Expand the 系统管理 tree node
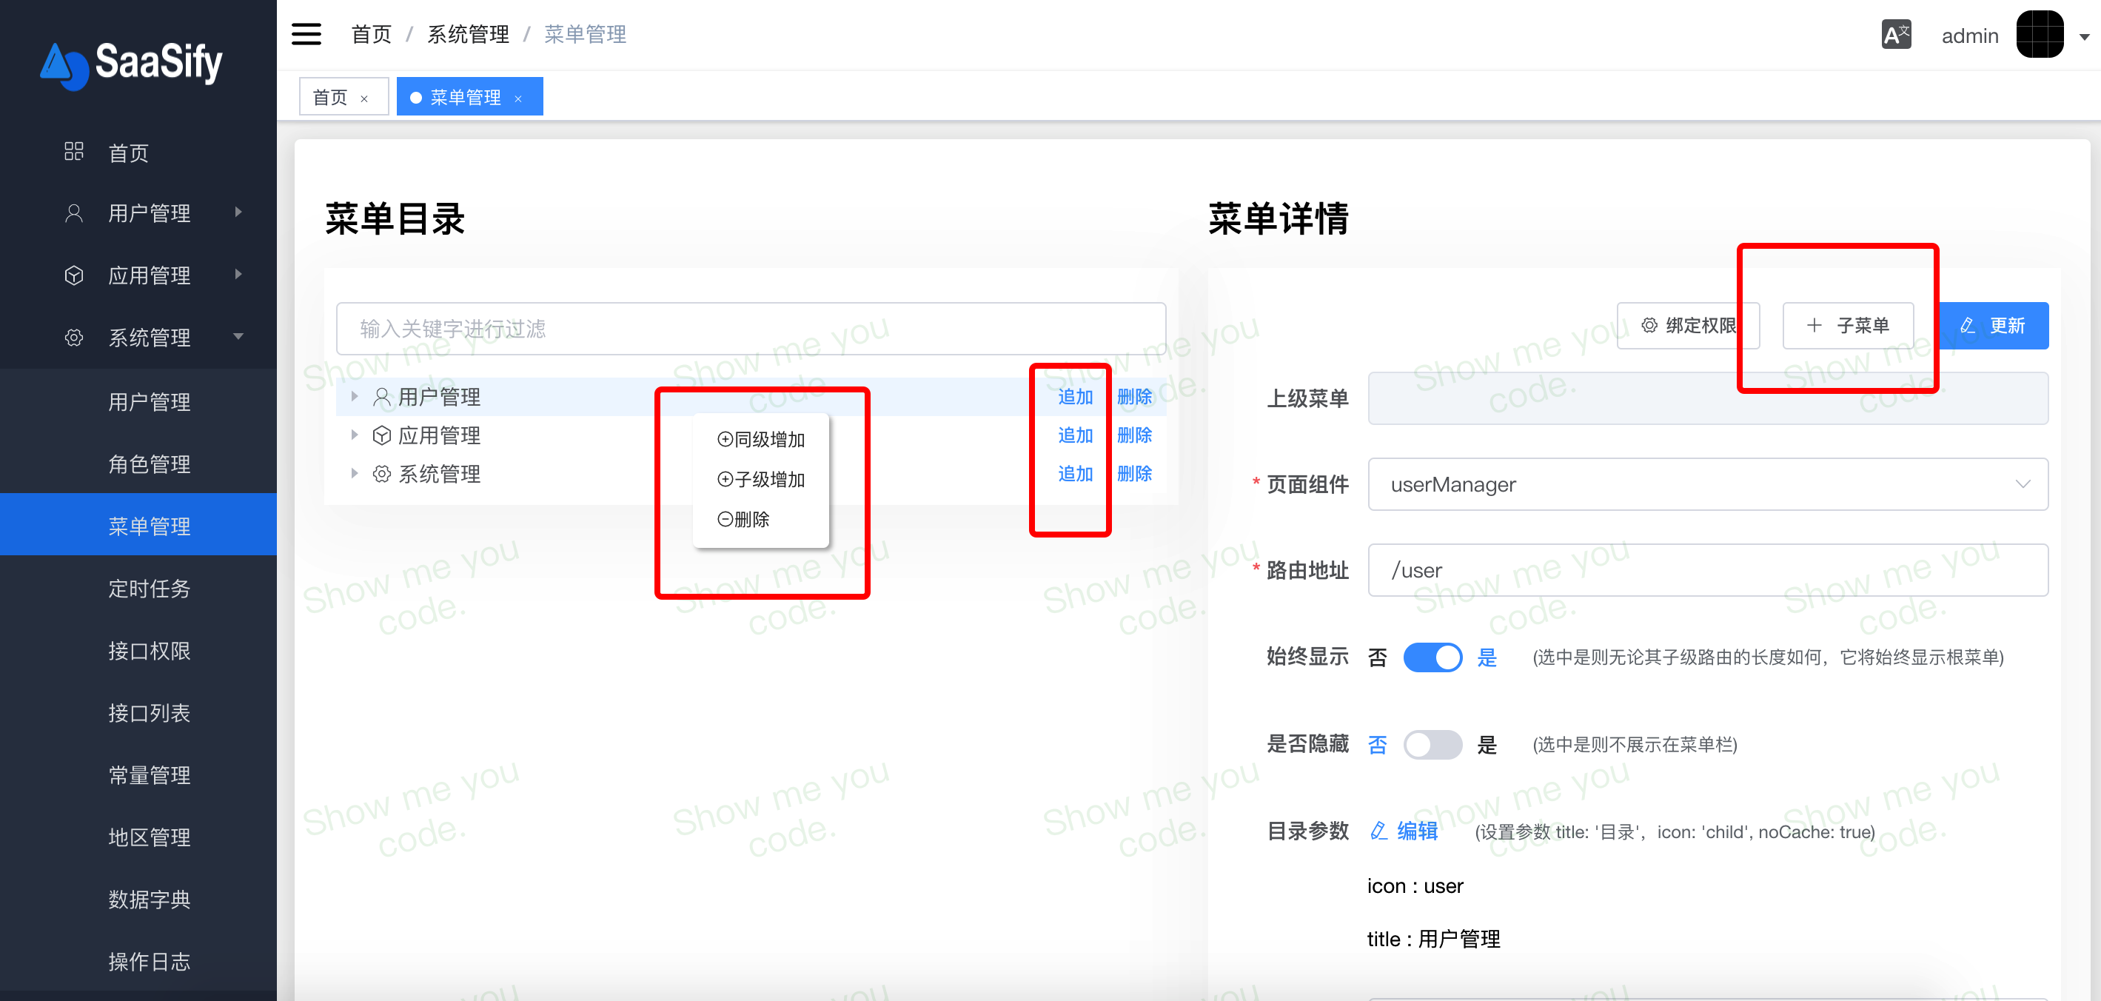This screenshot has height=1001, width=2101. point(354,472)
